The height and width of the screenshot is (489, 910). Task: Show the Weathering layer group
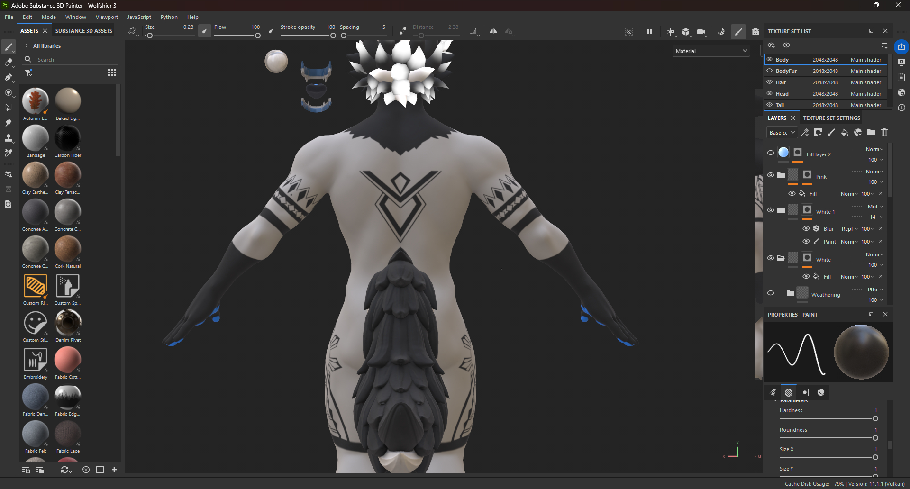(x=771, y=293)
